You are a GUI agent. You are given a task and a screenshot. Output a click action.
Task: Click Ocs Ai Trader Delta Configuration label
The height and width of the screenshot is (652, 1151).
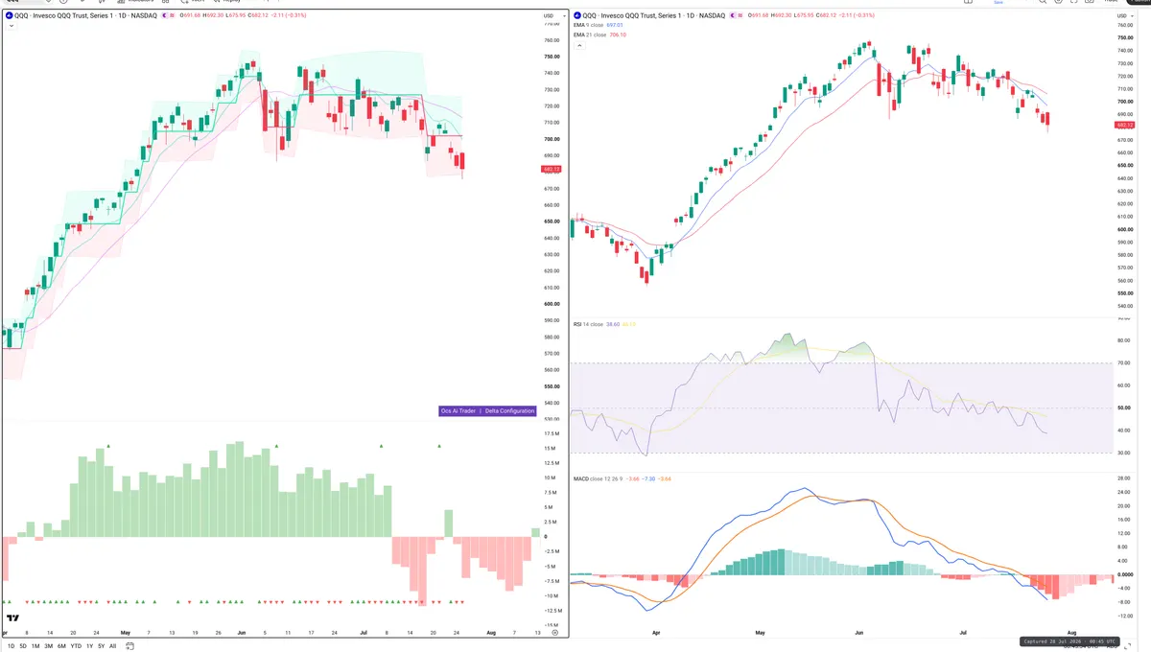pyautogui.click(x=487, y=410)
